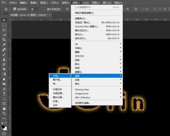The image size is (170, 136).
Task: Open the 窗口(W) menu
Action: click(107, 3)
